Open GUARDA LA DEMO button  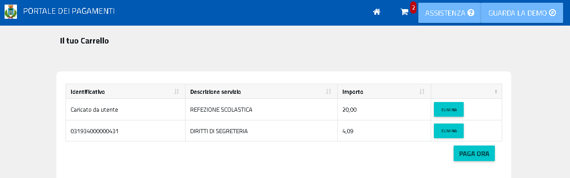point(515,13)
